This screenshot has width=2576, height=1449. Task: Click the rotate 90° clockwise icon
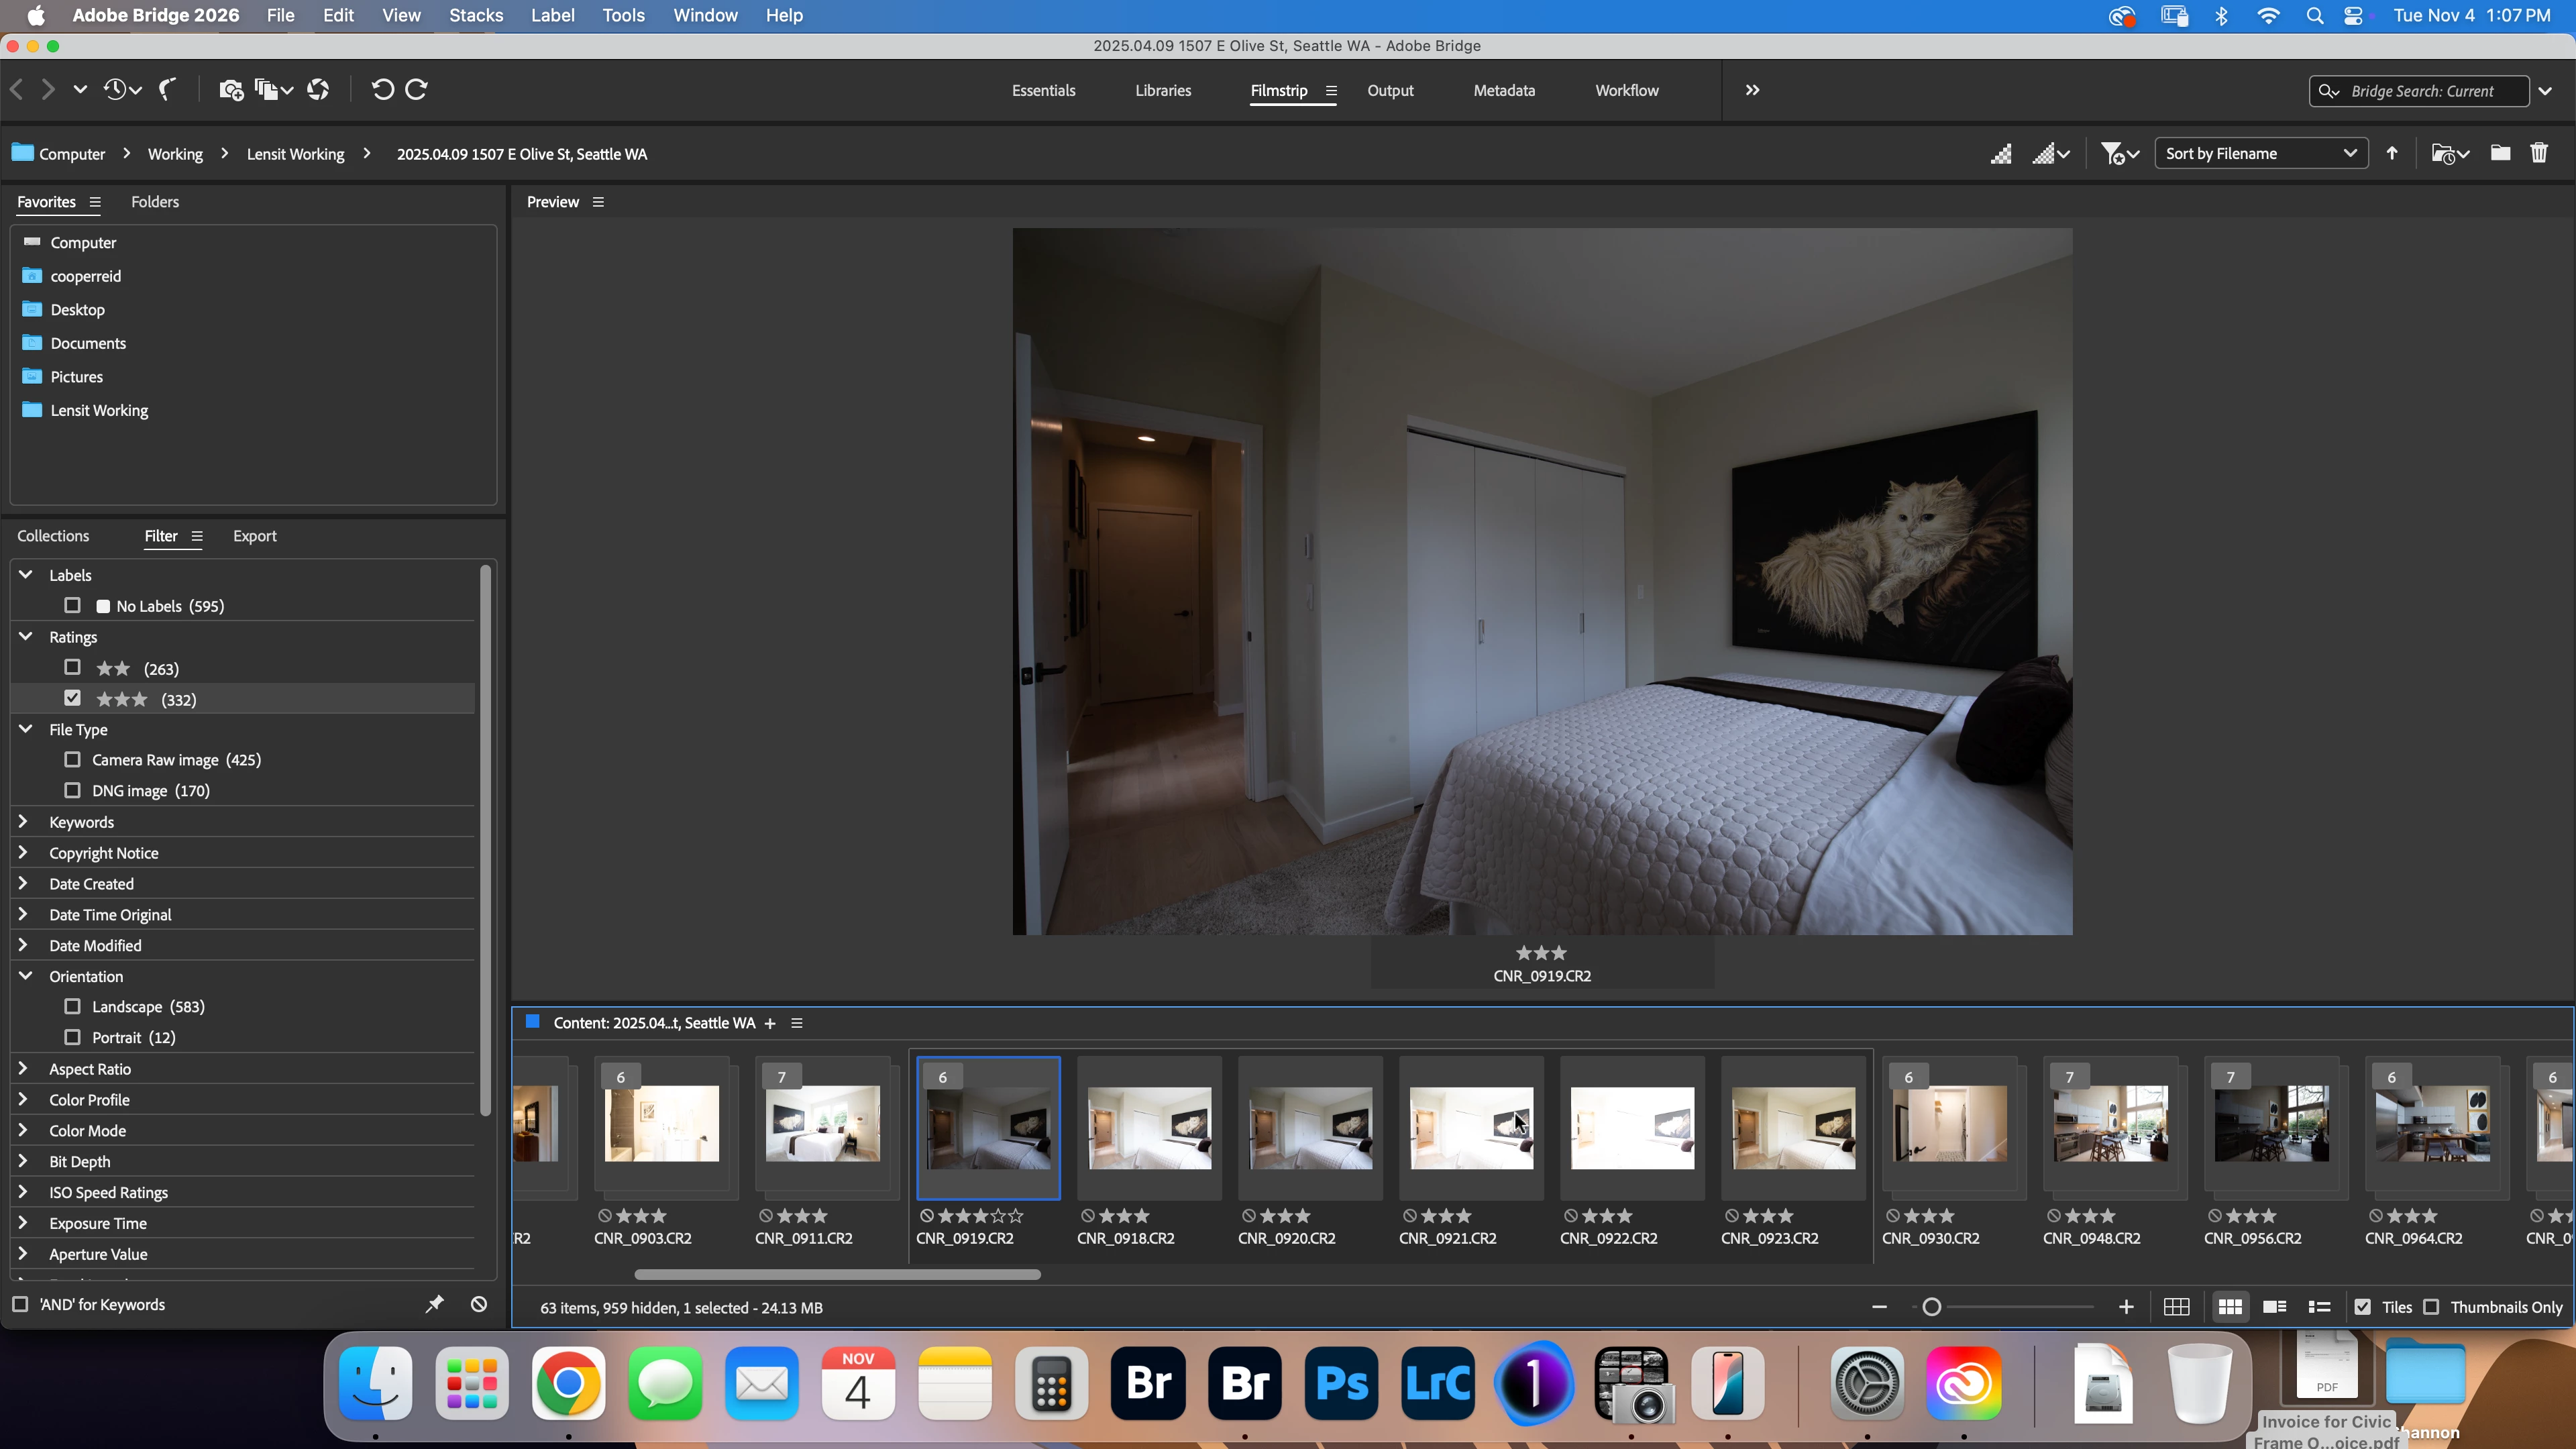(x=417, y=90)
